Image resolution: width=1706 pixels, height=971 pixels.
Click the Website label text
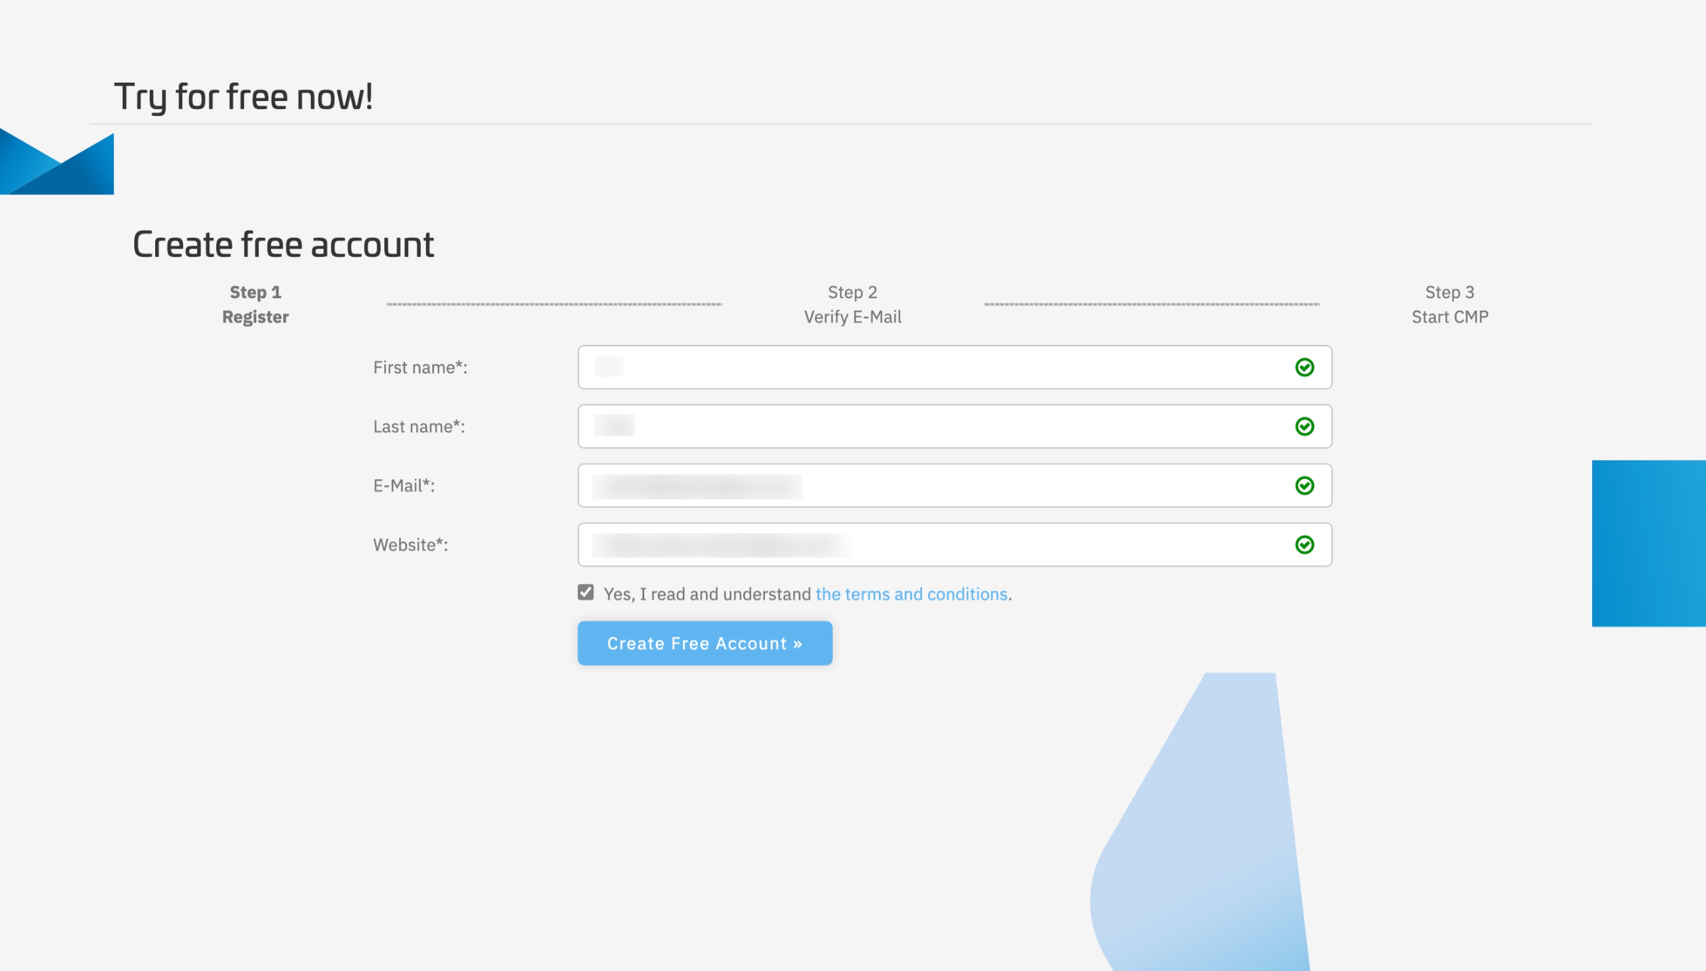point(411,545)
